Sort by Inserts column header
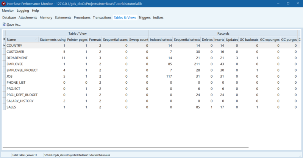The image size is (303, 158). pos(219,40)
